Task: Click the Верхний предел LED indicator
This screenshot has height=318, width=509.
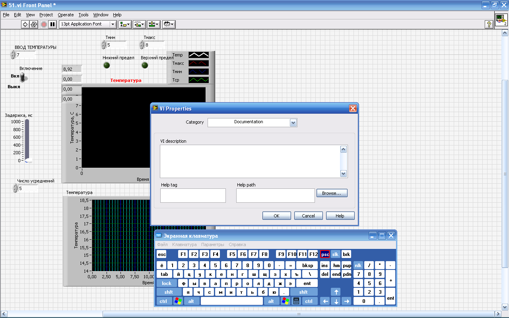Action: 145,65
